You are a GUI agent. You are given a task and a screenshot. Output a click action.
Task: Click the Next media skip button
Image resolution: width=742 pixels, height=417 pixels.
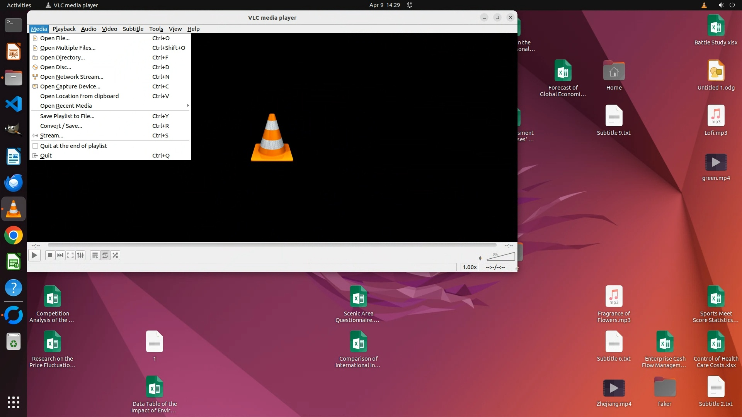[x=60, y=255]
